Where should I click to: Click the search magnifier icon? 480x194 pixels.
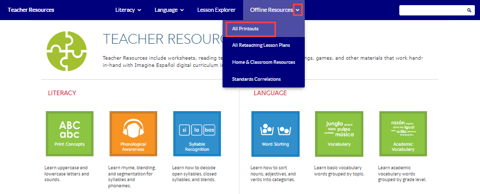[x=469, y=10]
